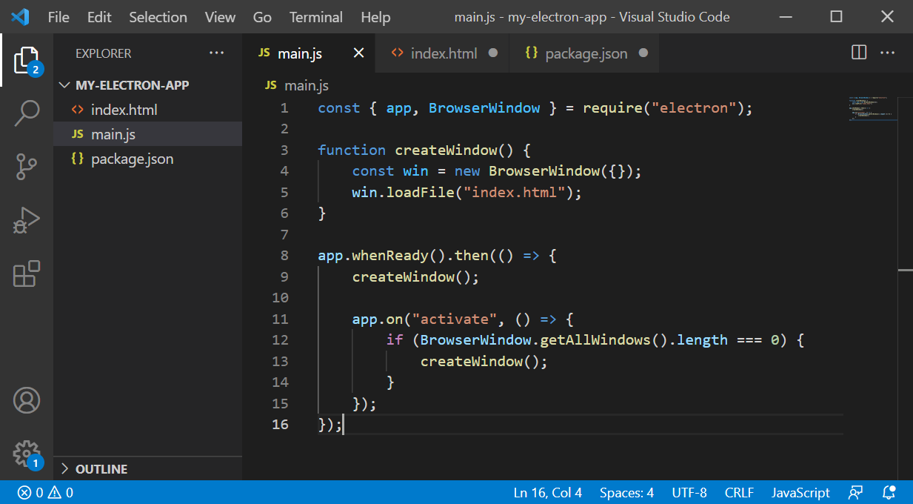Click line number 1 in the gutter
Image resolution: width=913 pixels, height=504 pixels.
click(284, 108)
